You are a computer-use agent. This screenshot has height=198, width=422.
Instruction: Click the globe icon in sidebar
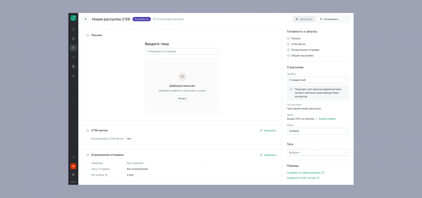pyautogui.click(x=73, y=67)
